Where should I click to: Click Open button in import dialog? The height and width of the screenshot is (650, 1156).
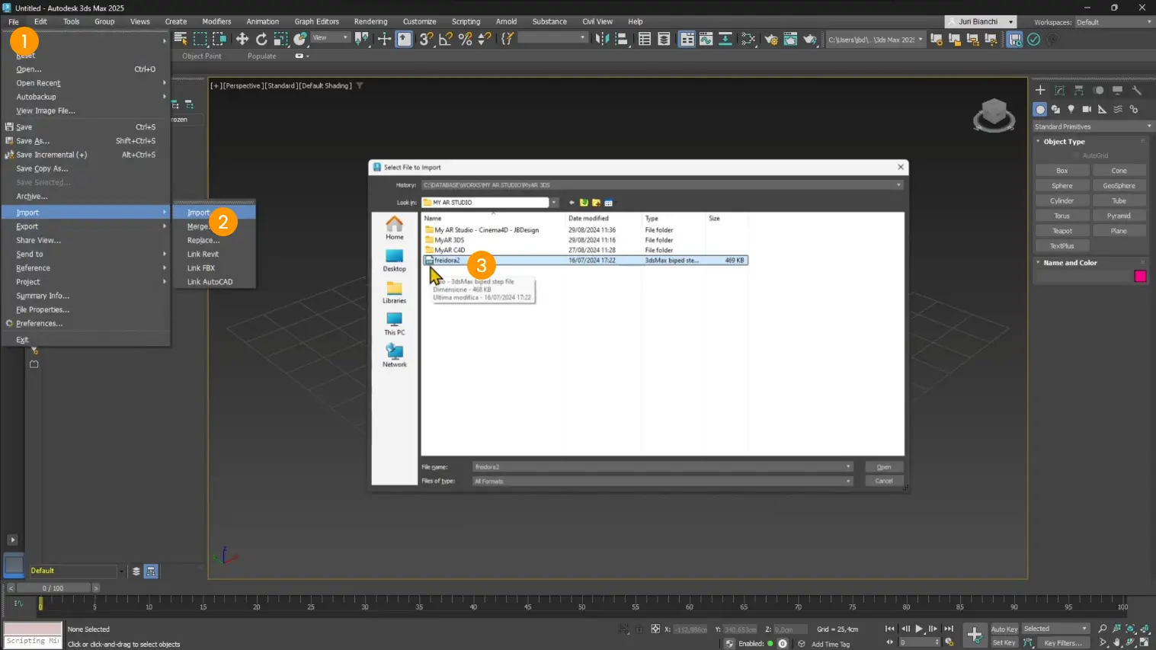884,467
